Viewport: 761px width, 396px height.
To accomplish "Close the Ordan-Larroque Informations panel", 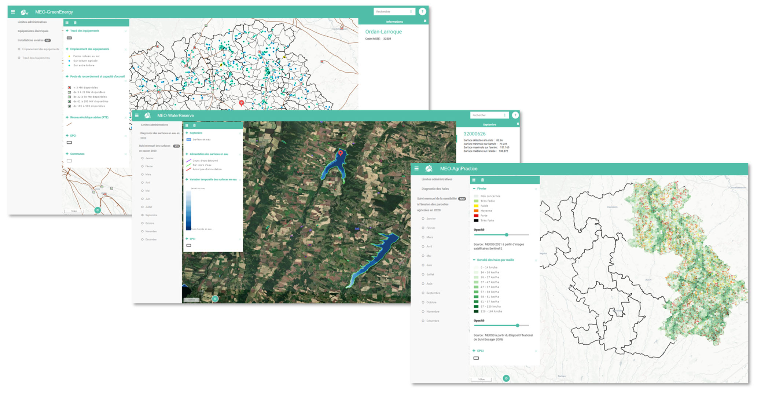I will tap(425, 21).
